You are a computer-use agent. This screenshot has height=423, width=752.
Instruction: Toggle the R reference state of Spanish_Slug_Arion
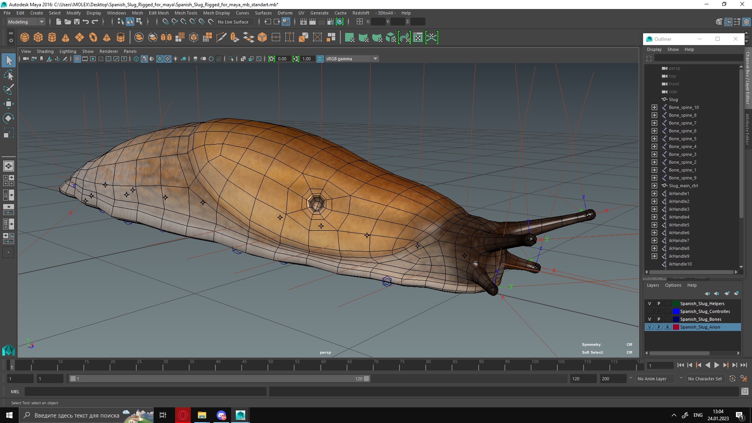667,327
